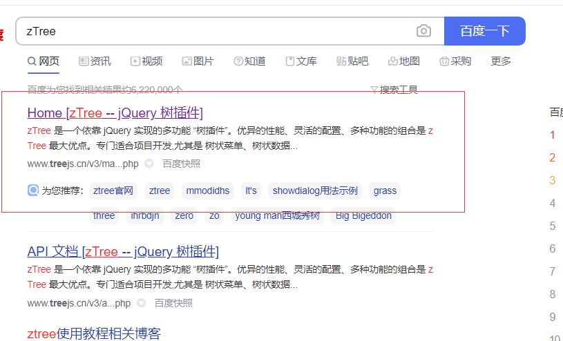Image resolution: width=563 pixels, height=341 pixels.
Task: Click the camera image search icon
Action: coord(423,31)
